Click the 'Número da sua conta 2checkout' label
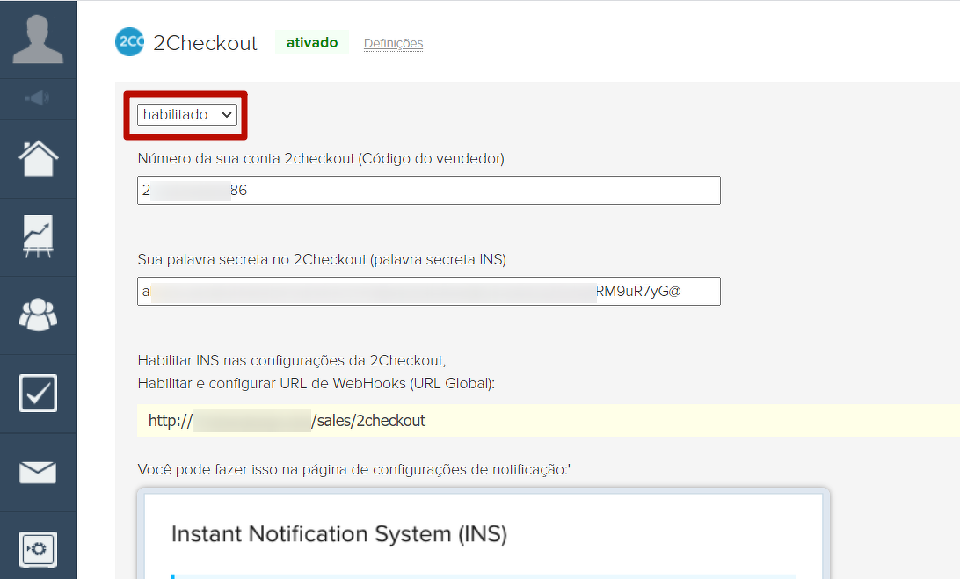 [x=321, y=158]
